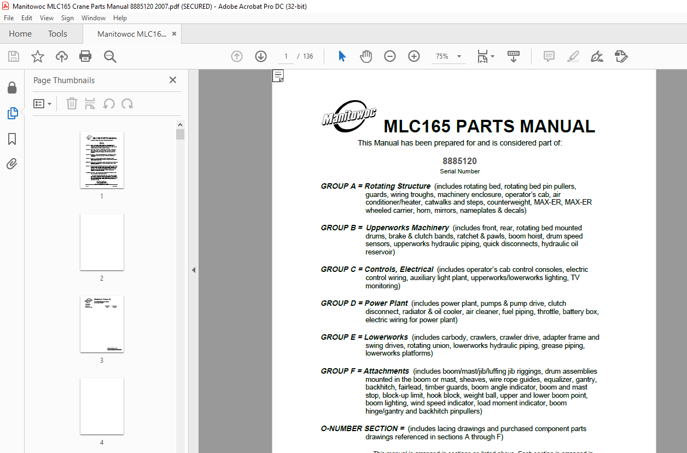Open the Bookmarks panel
Image resolution: width=687 pixels, height=453 pixels.
pyautogui.click(x=12, y=139)
